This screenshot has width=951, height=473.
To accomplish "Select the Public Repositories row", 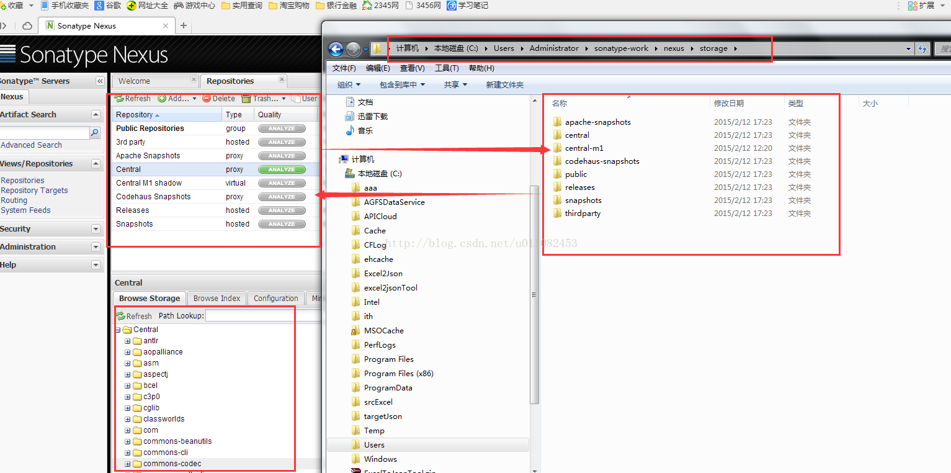I will tap(216, 128).
